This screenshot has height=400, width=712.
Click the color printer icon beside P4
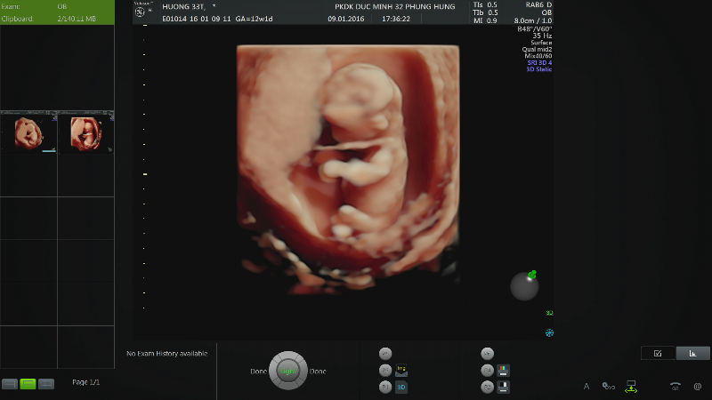[503, 371]
